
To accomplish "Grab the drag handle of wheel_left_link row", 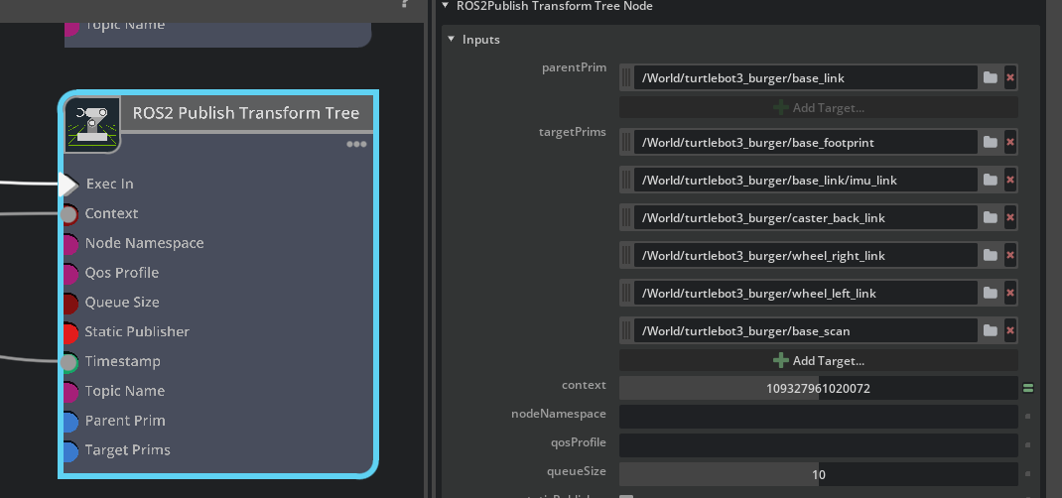I will pos(626,293).
